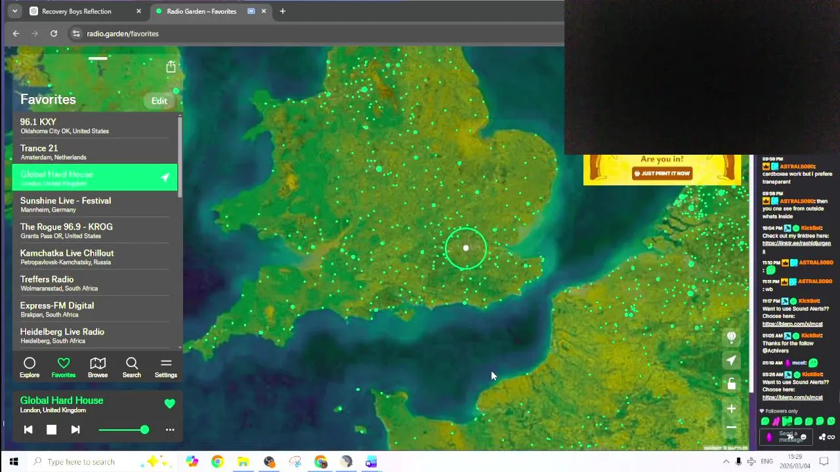Close the Radio Garden browser tab
Viewport: 840px width, 472px height.
(264, 11)
